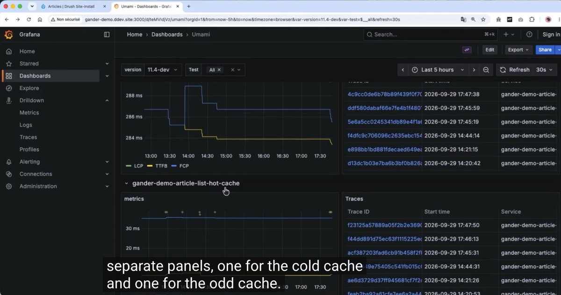Screen dimensions: 561x295
Task: Open the Share button's arrow menu
Action: (x=558, y=50)
